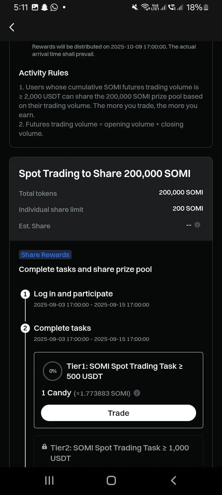Tap the step 2 circle marker
This screenshot has width=222, height=495.
25,328
